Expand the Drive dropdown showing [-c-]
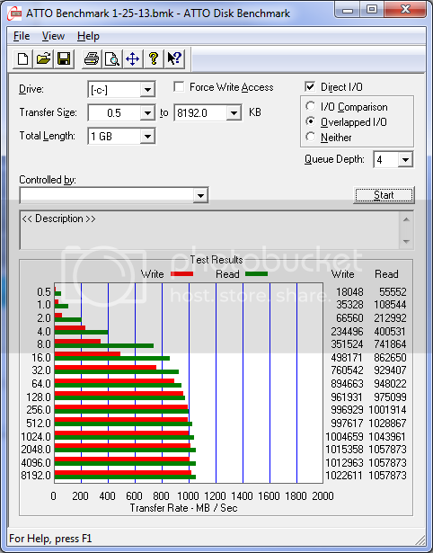433x553 pixels. [147, 90]
